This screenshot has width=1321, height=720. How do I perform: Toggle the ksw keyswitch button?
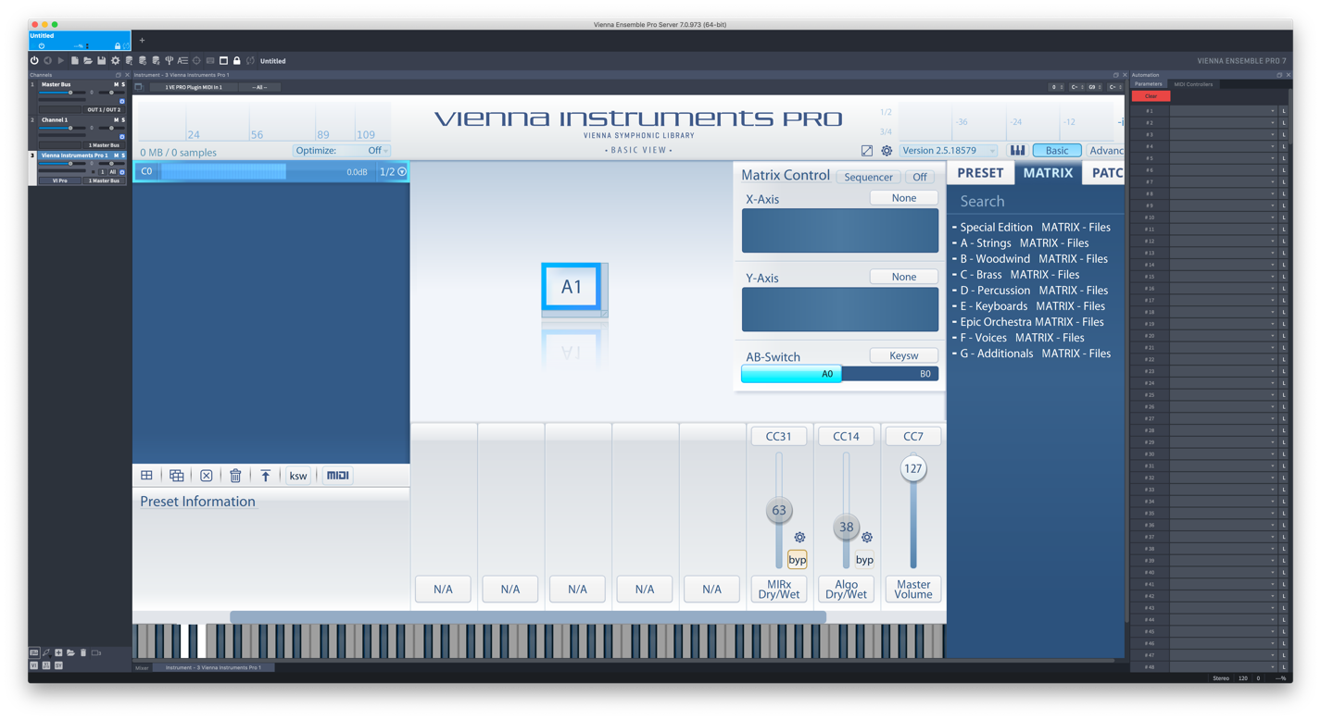click(297, 476)
